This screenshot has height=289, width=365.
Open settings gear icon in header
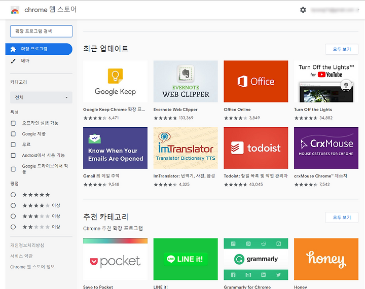tap(303, 10)
